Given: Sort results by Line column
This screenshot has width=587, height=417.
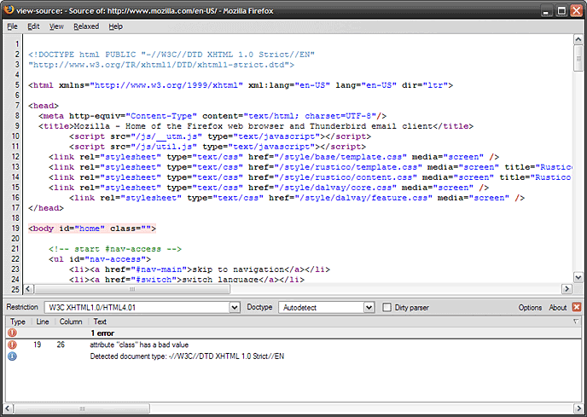Looking at the screenshot, I should tap(43, 321).
